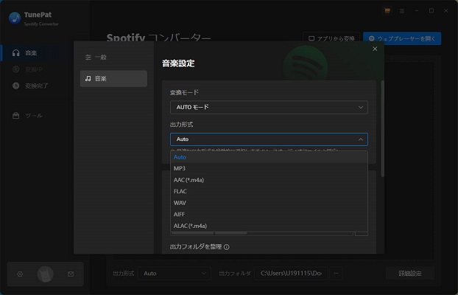Open the 変換モード AUTOモード dropdown
This screenshot has width=458, height=295.
point(269,108)
